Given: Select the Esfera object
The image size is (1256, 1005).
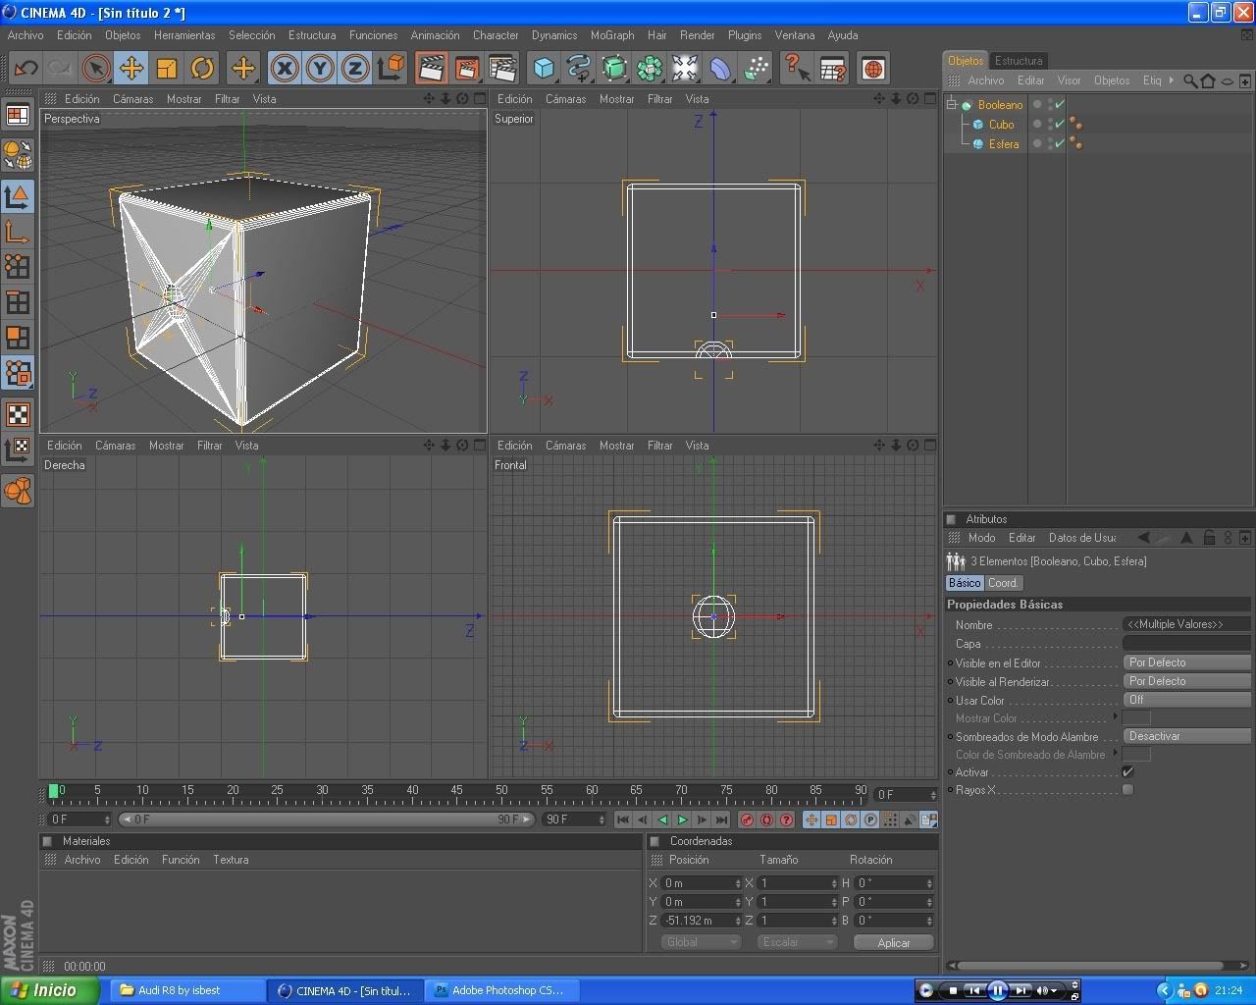Looking at the screenshot, I should (x=1003, y=144).
